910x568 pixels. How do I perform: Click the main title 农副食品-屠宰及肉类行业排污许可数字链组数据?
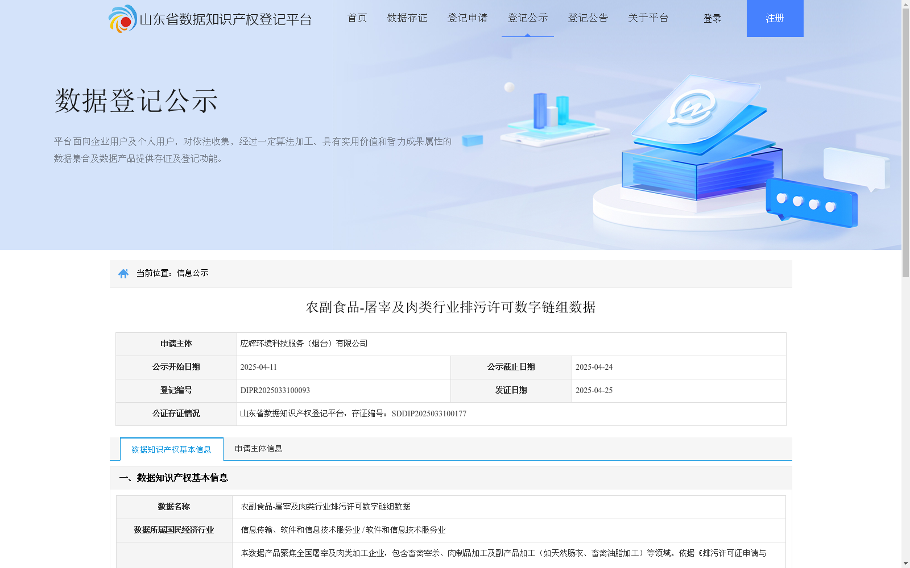point(450,307)
